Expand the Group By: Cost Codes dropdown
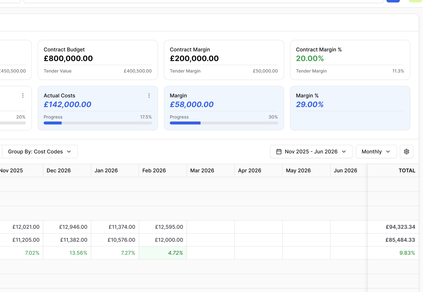 40,151
